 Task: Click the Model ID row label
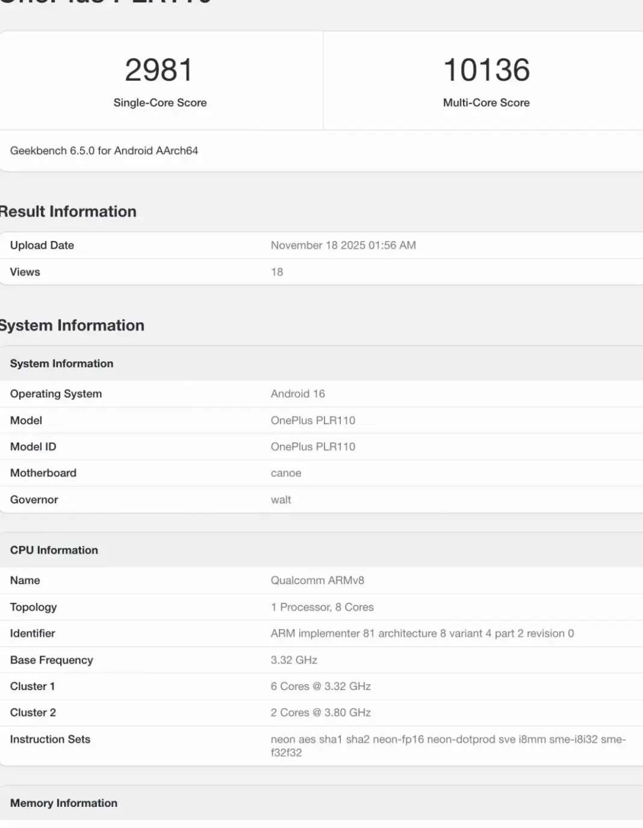33,447
